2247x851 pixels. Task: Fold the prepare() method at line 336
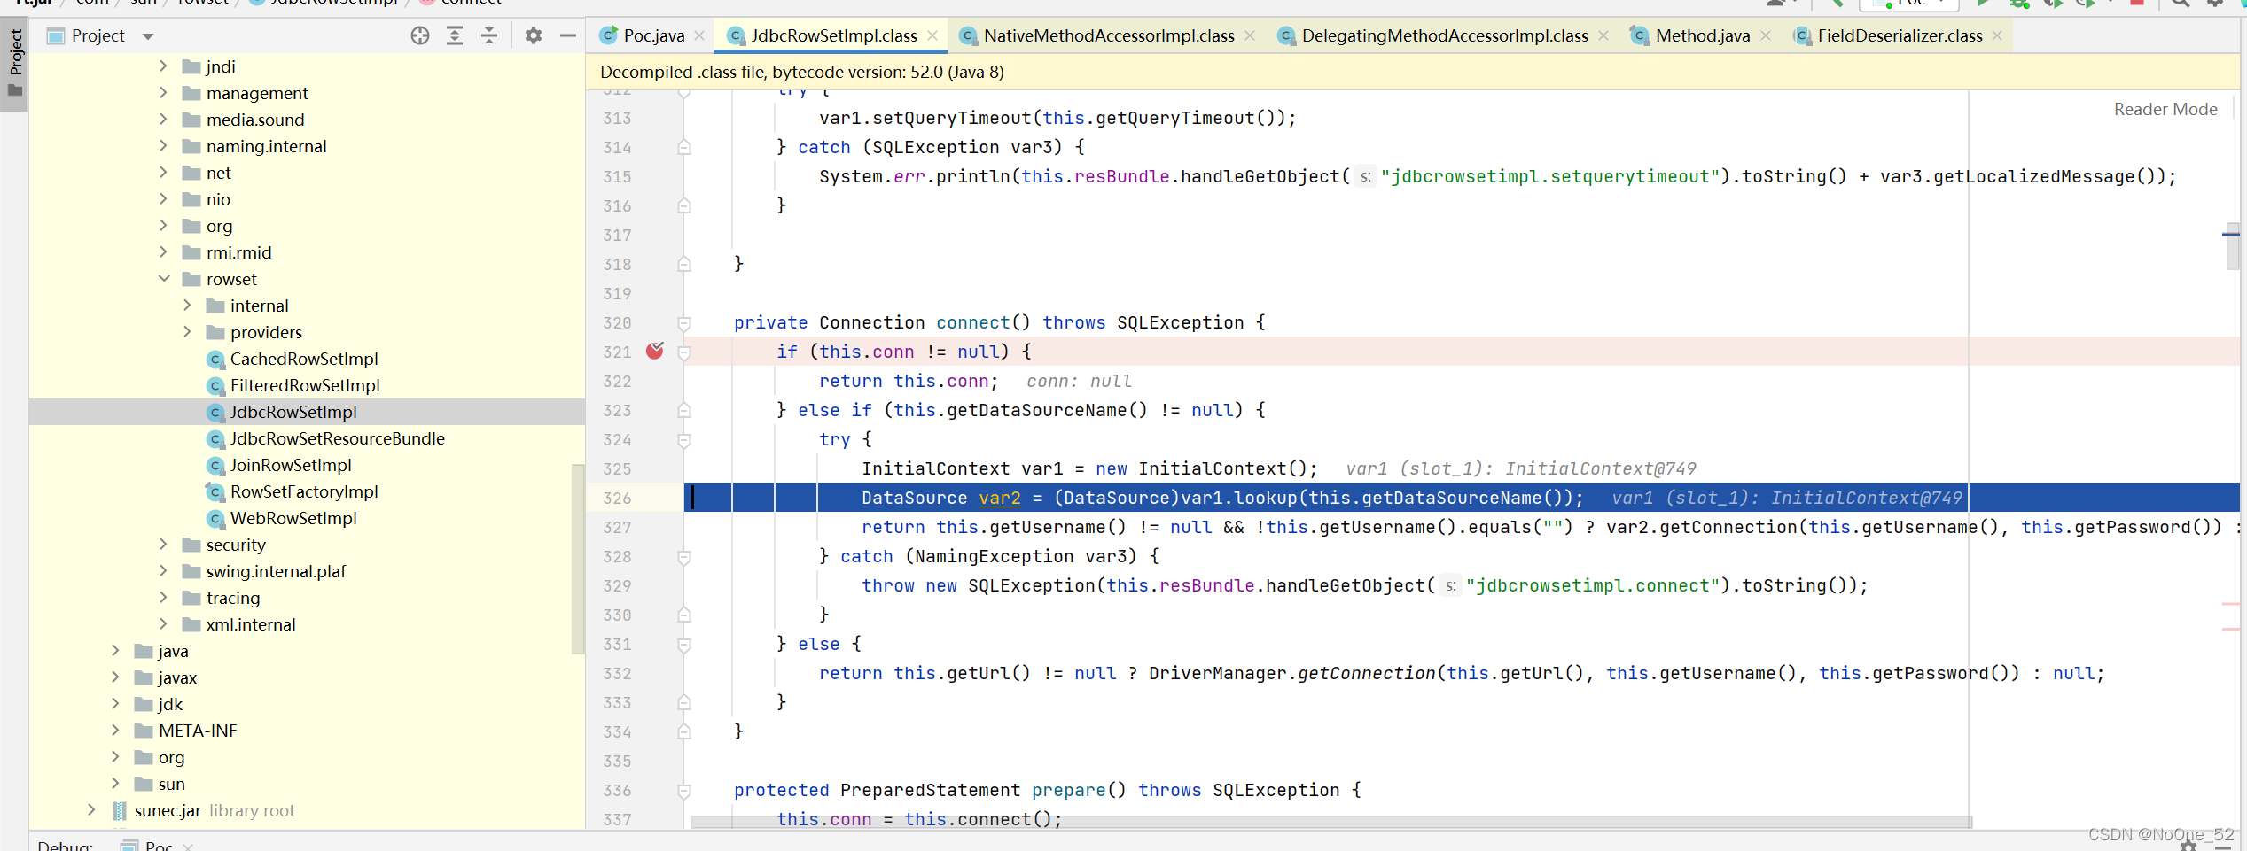click(684, 790)
